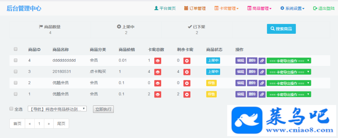This screenshot has height=138, width=338.
Task: Click 上架中 status badge for 20180531
Action: 213,72
